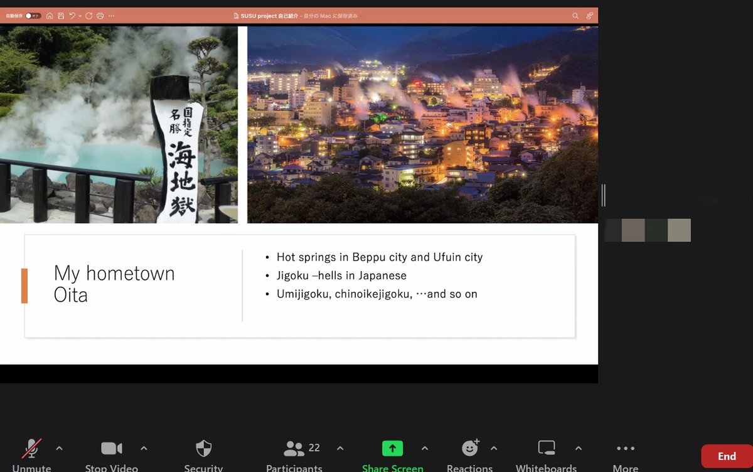Open the Security shield menu
The image size is (753, 472).
(x=203, y=448)
